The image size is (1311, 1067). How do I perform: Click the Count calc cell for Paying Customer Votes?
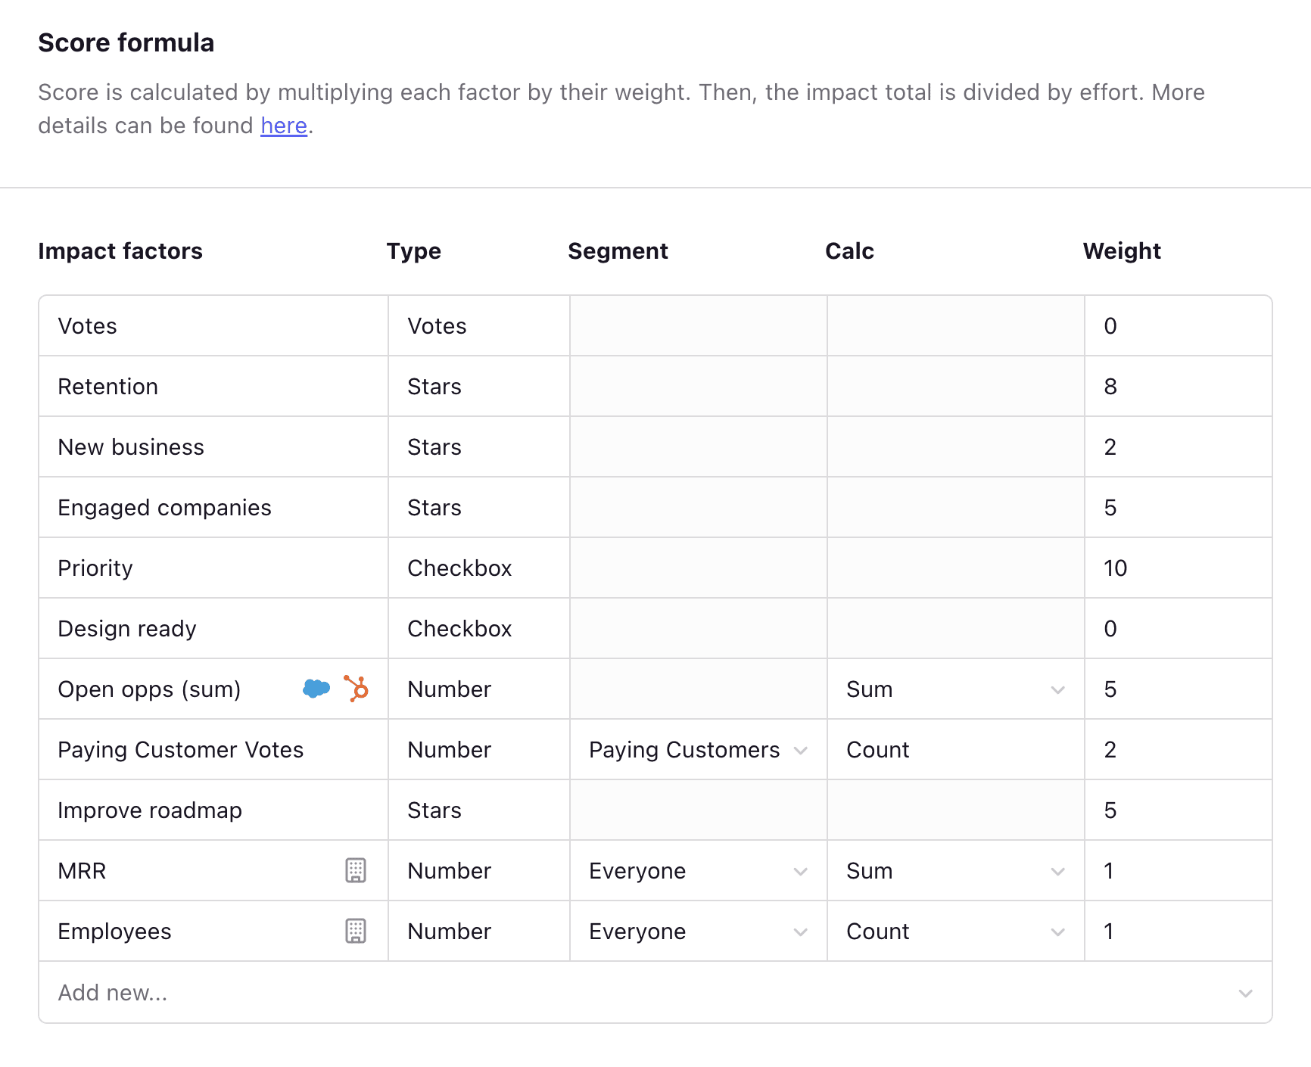[x=955, y=749]
